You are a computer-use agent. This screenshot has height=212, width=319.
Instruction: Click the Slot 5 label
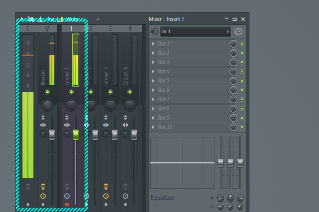(163, 81)
